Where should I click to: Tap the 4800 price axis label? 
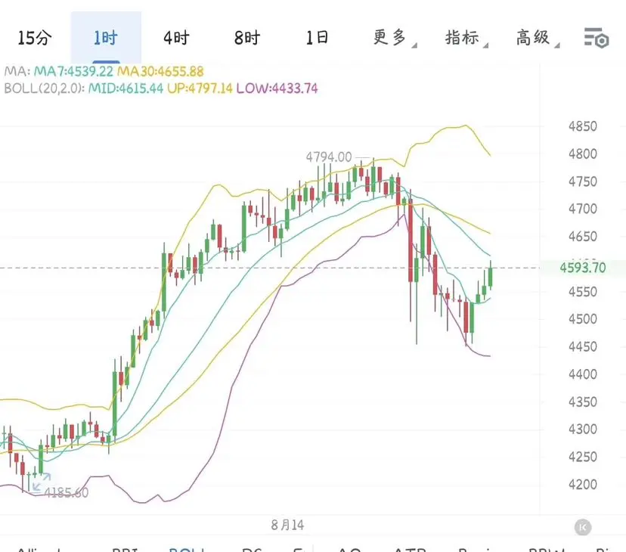[x=582, y=154]
